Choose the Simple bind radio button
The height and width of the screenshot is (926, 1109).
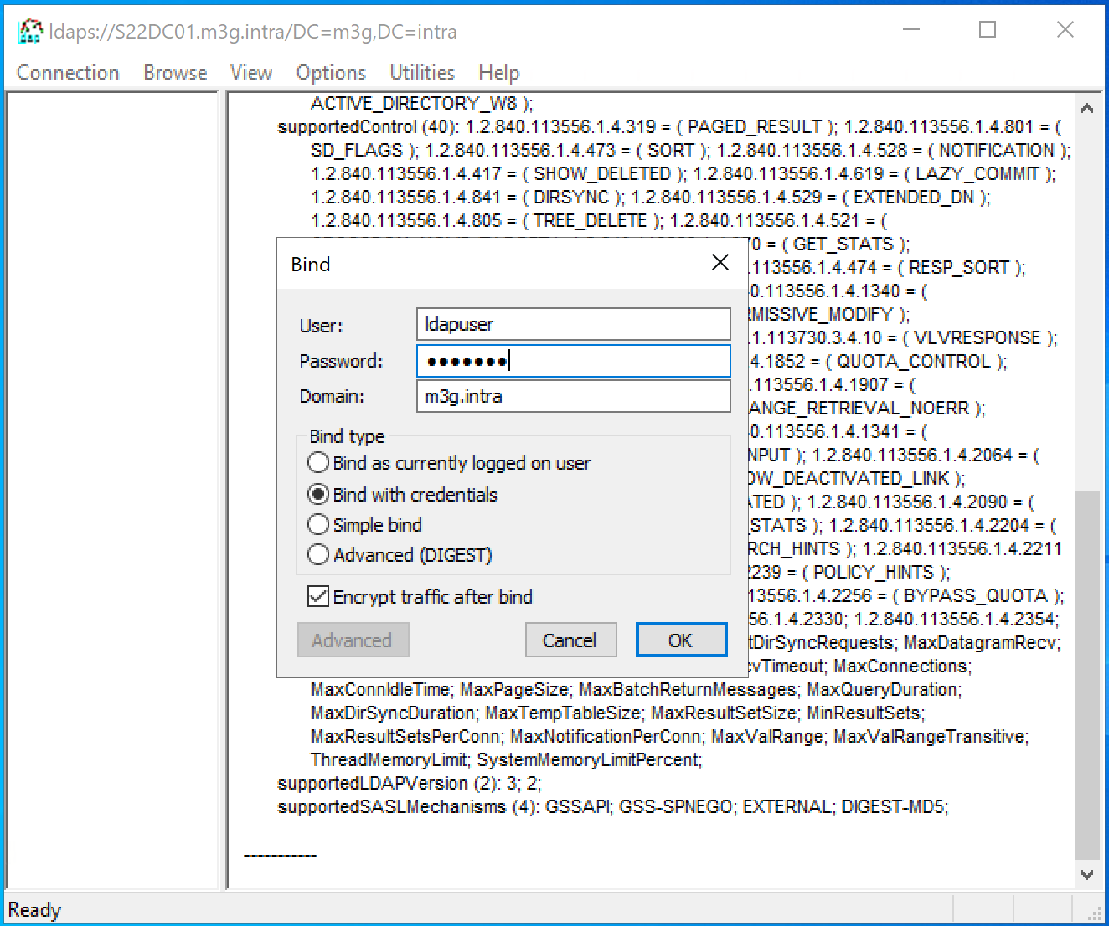(x=318, y=525)
